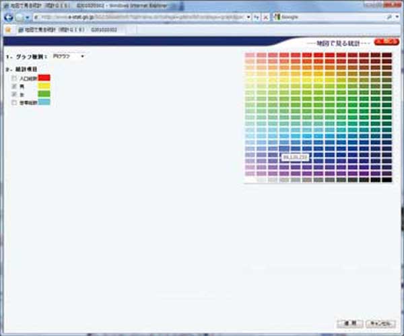Pick the black swatch in palette bottom-right corner

386,179
